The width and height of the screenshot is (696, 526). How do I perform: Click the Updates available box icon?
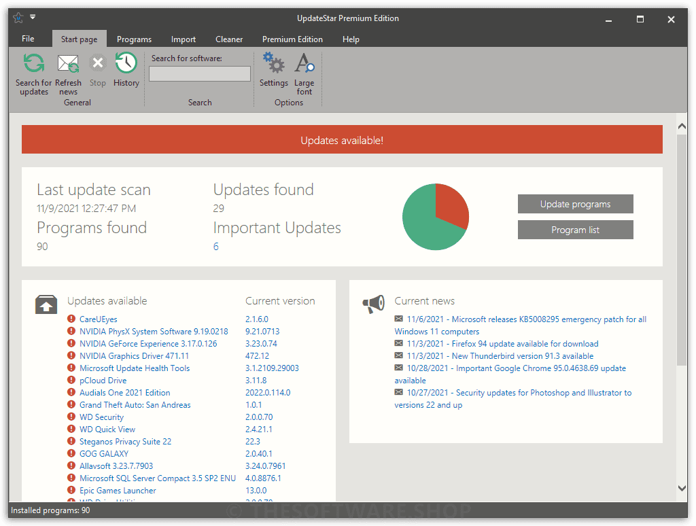pyautogui.click(x=46, y=304)
